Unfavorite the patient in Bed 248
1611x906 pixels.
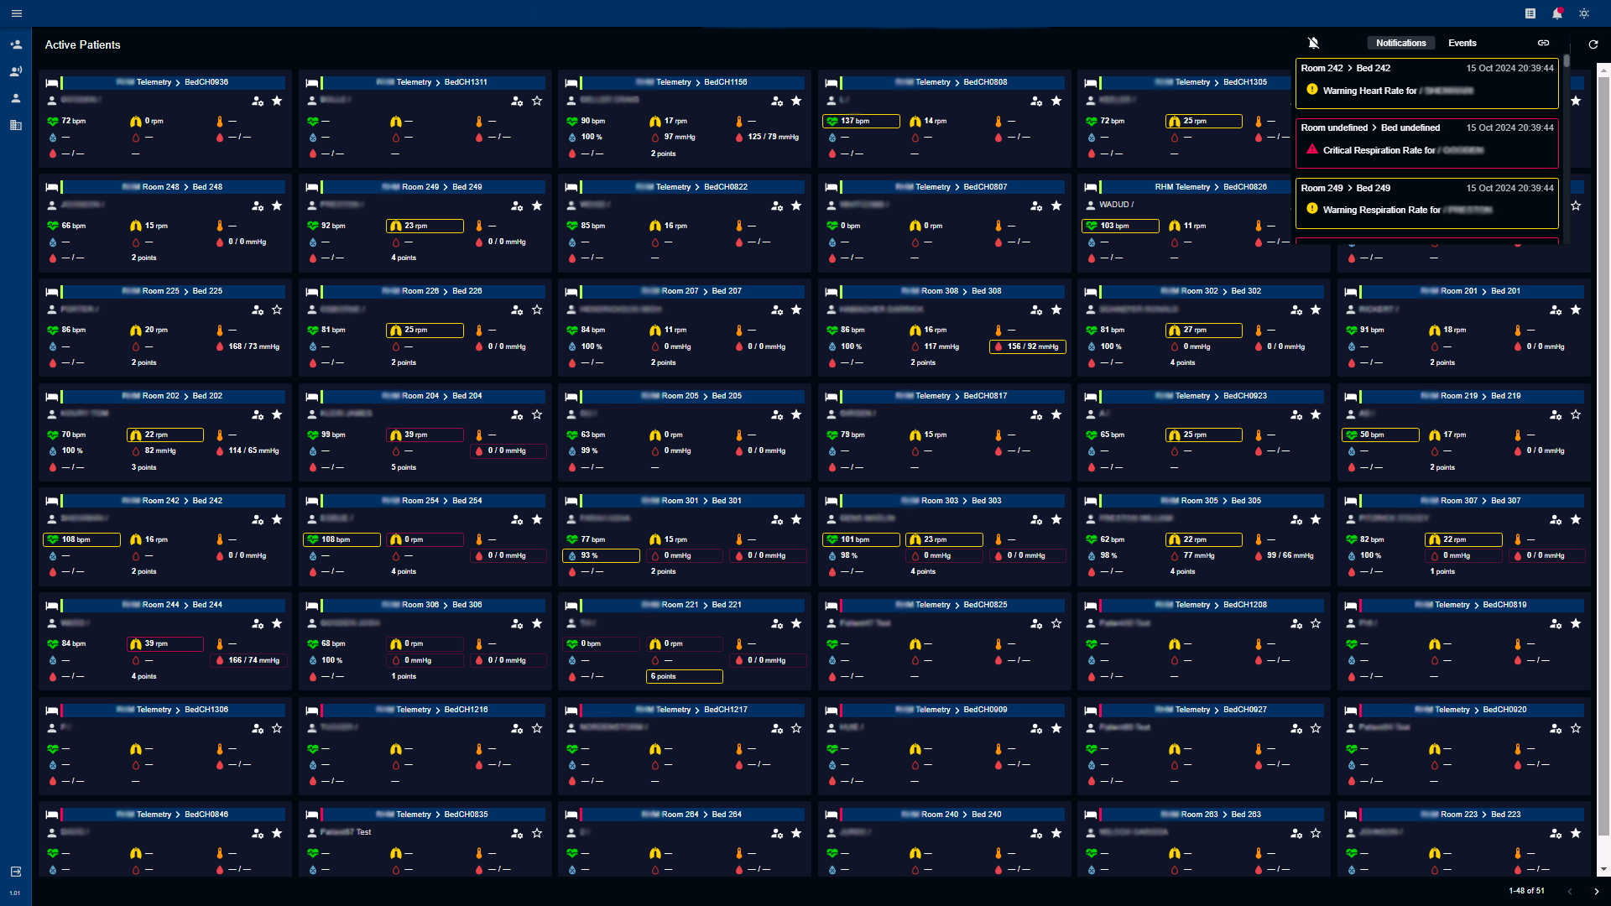(x=277, y=206)
